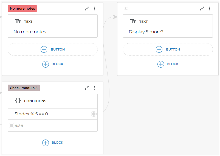The height and width of the screenshot is (156, 220).
Task: Click Text icon in No more notes block
Action: pyautogui.click(x=18, y=21)
